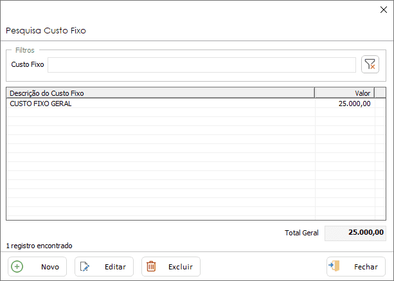This screenshot has height=281, width=394.
Task: Click the Novo button label
Action: point(50,267)
